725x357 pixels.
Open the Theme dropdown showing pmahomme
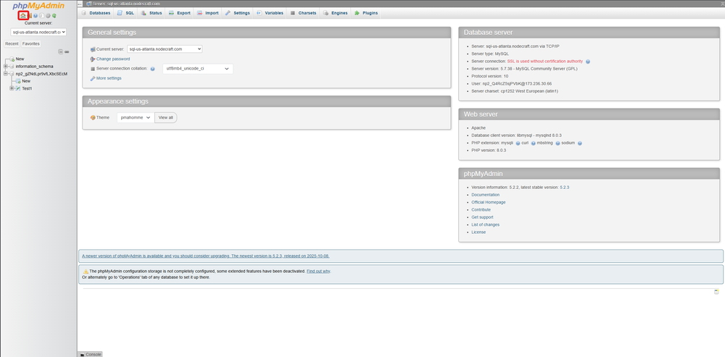coord(135,117)
